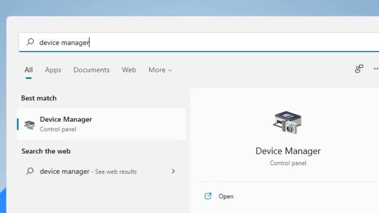Viewport: 379px width, 213px height.
Task: Click the large Device Manager icon in preview
Action: (x=287, y=122)
